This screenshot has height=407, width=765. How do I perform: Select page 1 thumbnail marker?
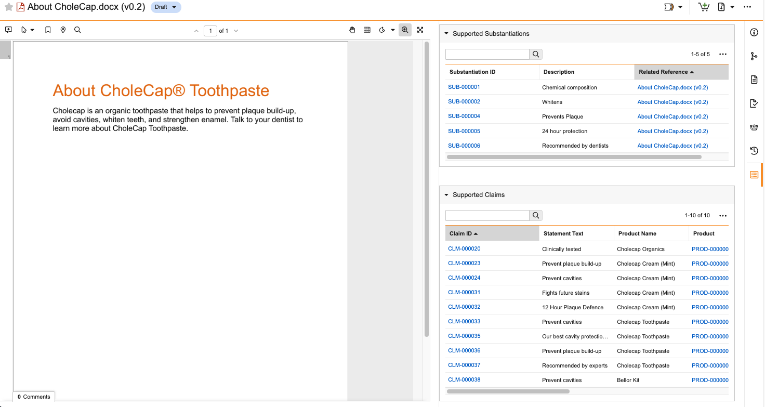click(x=5, y=50)
